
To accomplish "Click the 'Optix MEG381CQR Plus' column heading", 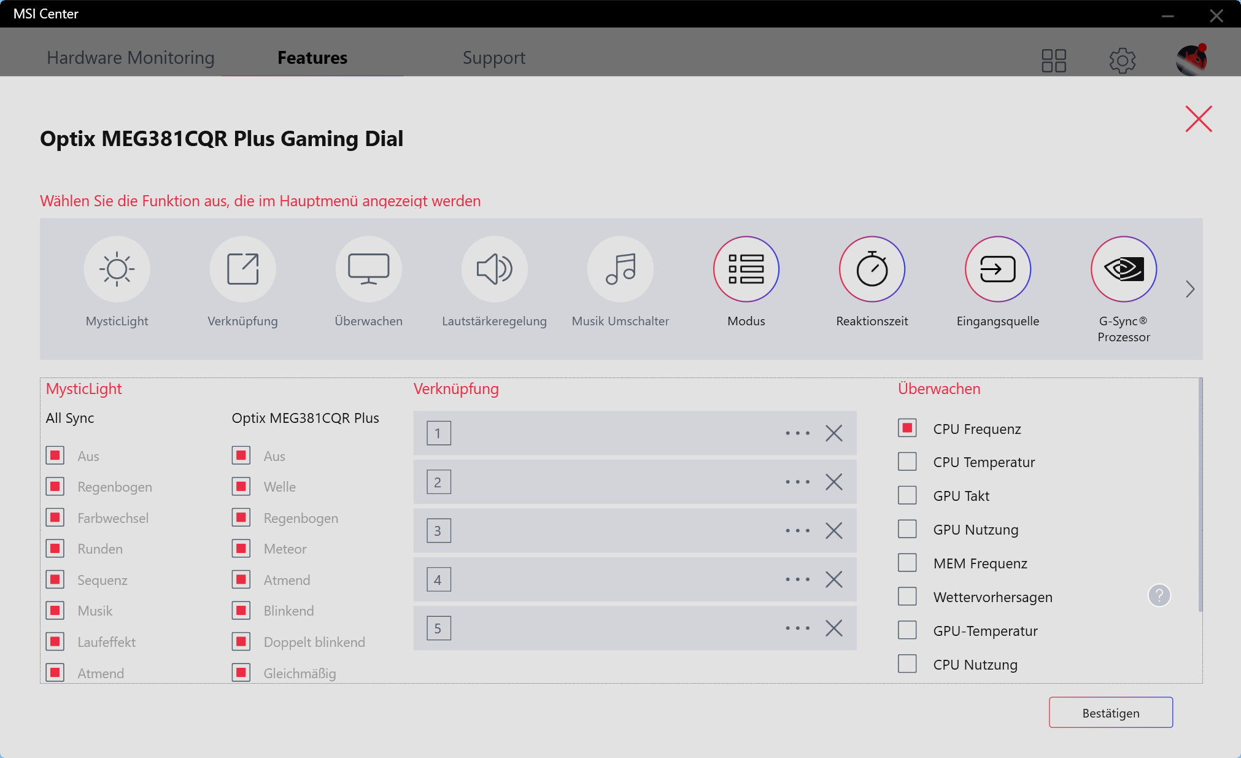I will point(305,418).
